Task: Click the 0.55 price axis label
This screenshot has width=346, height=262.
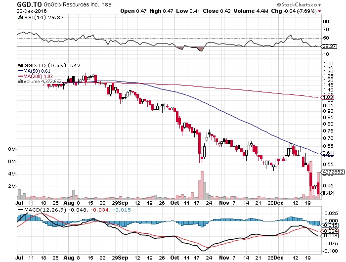Action: point(328,165)
